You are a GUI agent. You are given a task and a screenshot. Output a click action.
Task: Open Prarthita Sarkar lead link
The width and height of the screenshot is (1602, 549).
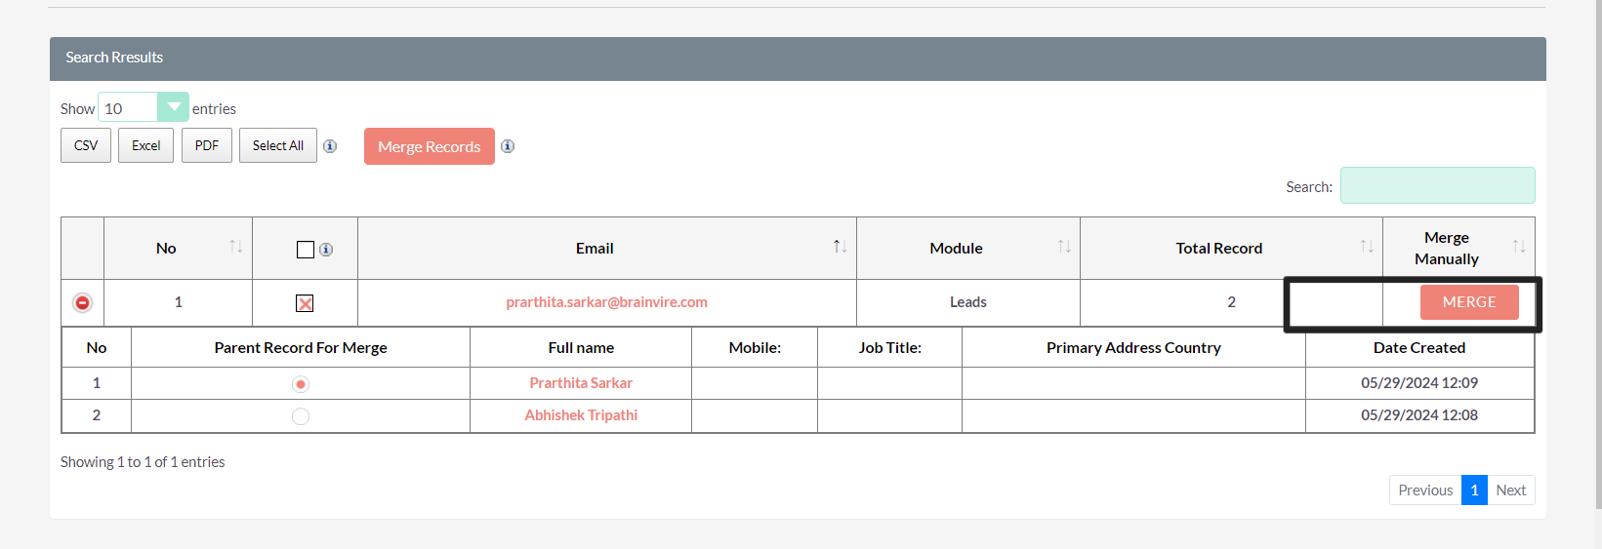tap(581, 383)
